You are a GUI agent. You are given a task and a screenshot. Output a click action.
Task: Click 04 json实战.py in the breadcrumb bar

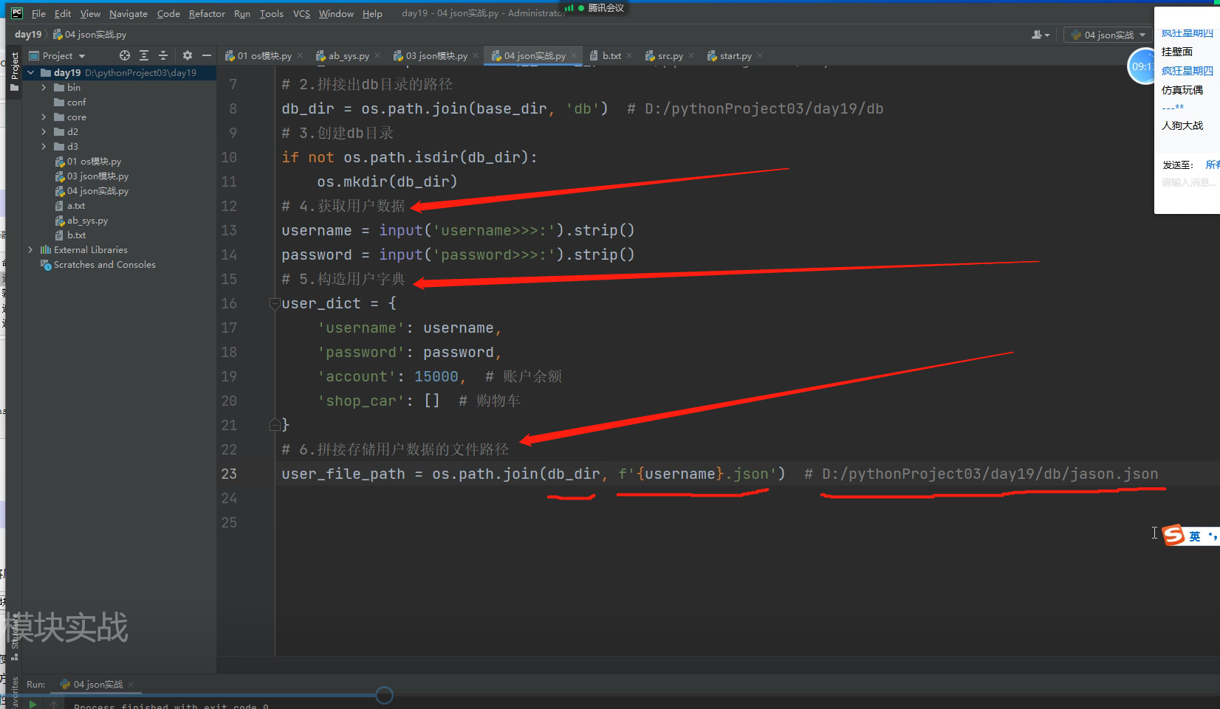tap(95, 35)
